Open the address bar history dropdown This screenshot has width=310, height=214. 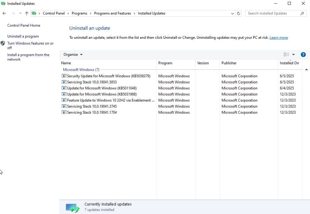[232, 13]
